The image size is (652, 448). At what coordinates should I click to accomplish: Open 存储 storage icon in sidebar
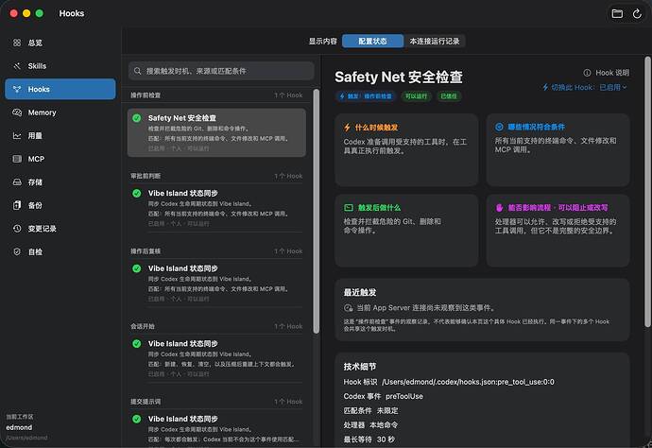(x=17, y=182)
